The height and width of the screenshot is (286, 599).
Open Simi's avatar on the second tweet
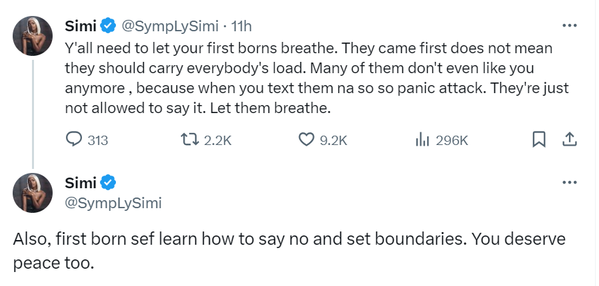pyautogui.click(x=33, y=193)
